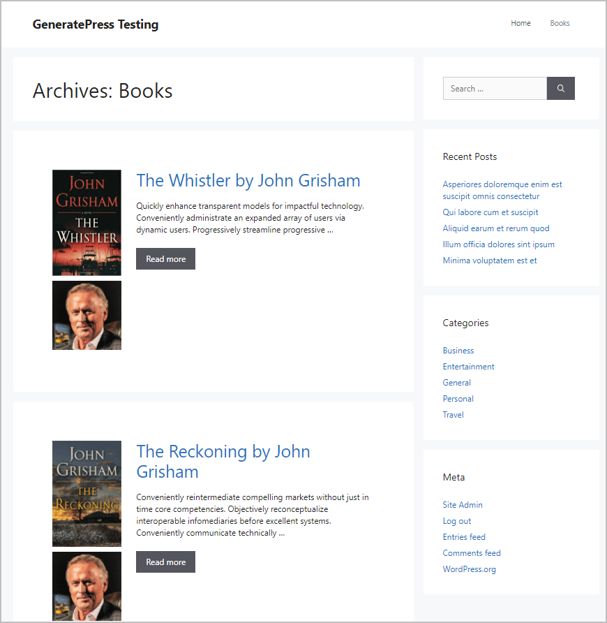Viewport: 607px width, 623px height.
Task: Select the Entertainment category
Action: pos(468,367)
